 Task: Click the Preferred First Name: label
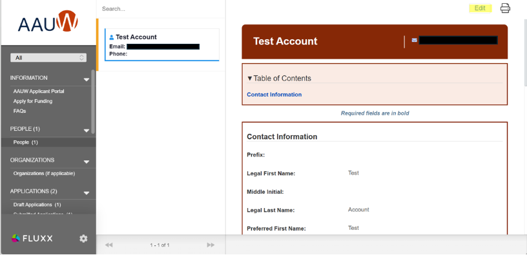(x=276, y=229)
